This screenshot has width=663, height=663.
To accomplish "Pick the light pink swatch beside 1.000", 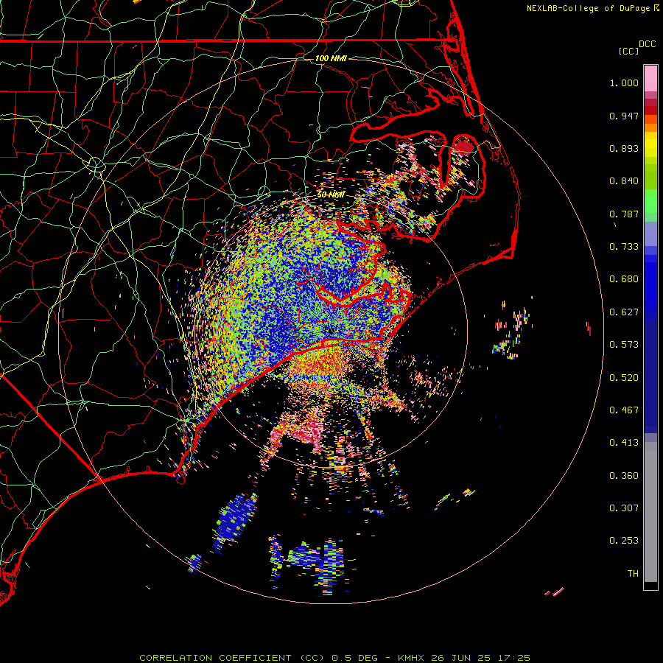I will pyautogui.click(x=650, y=79).
